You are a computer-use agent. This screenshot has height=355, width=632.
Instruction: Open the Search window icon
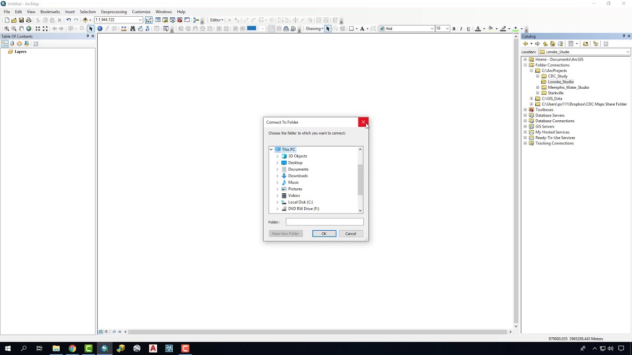pos(172,20)
